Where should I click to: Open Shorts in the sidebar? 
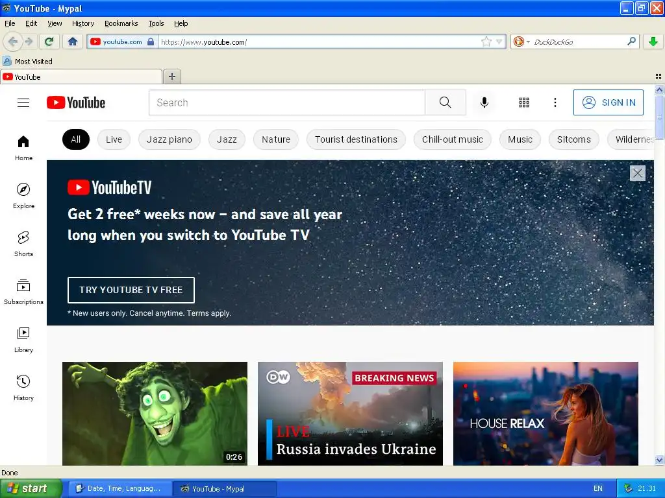[x=23, y=244]
